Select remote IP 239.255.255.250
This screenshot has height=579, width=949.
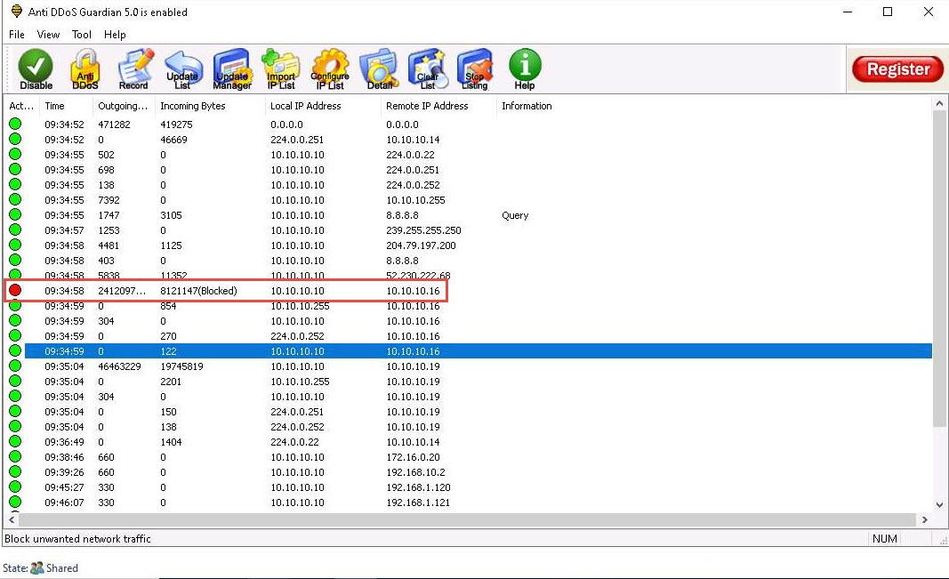(x=423, y=230)
